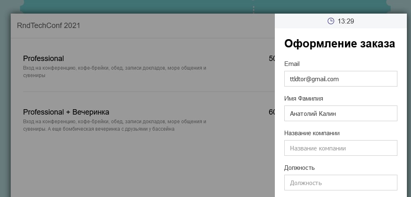Click the Email field label
The width and height of the screenshot is (411, 197).
point(292,64)
